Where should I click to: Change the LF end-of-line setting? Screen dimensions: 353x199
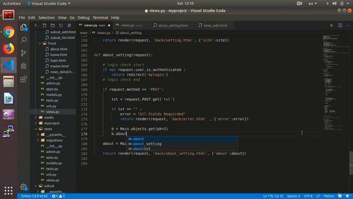(x=318, y=196)
